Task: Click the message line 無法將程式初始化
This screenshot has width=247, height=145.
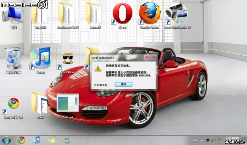Action: [x=118, y=66]
